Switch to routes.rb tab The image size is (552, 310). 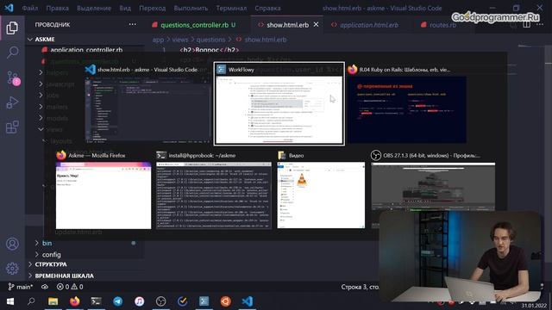click(442, 25)
